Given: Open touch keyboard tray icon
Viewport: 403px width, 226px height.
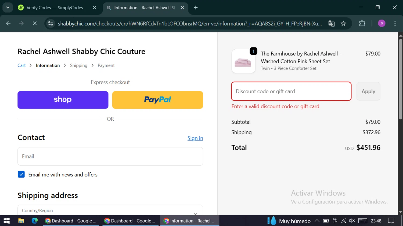Looking at the screenshot, I should (362, 221).
